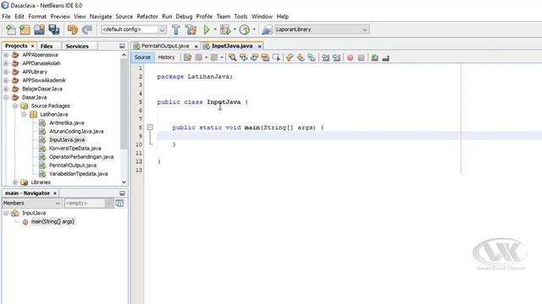Click the Undo arrow icon
Image resolution: width=542 pixels, height=304 pixels.
pyautogui.click(x=73, y=30)
